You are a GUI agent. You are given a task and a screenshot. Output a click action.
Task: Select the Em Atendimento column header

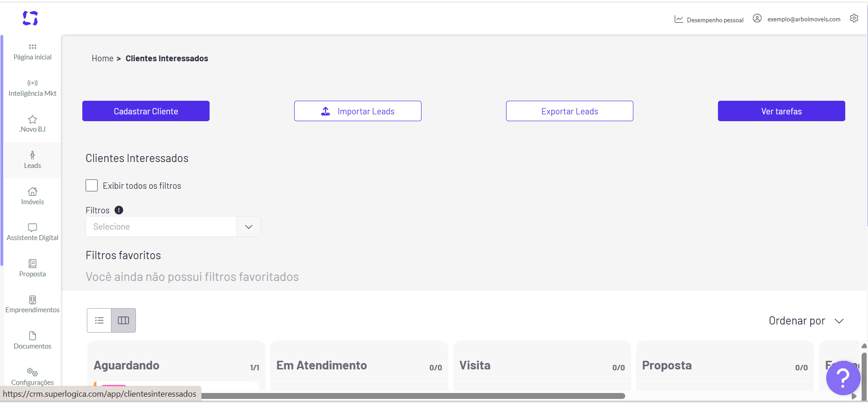click(x=321, y=365)
